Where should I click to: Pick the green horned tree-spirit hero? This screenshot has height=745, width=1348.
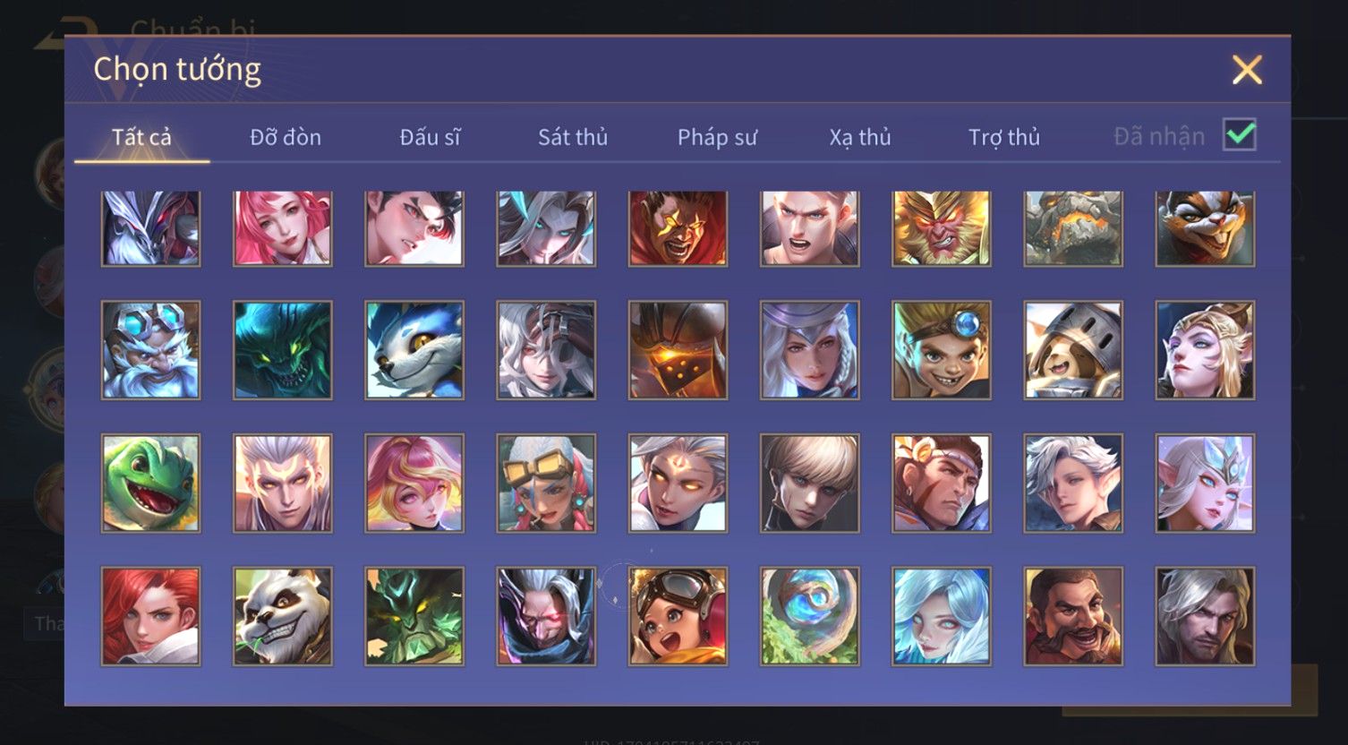414,616
